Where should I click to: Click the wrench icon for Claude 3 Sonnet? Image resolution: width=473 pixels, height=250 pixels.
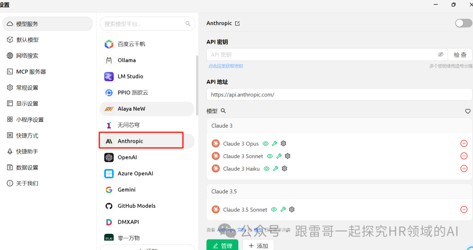279,156
